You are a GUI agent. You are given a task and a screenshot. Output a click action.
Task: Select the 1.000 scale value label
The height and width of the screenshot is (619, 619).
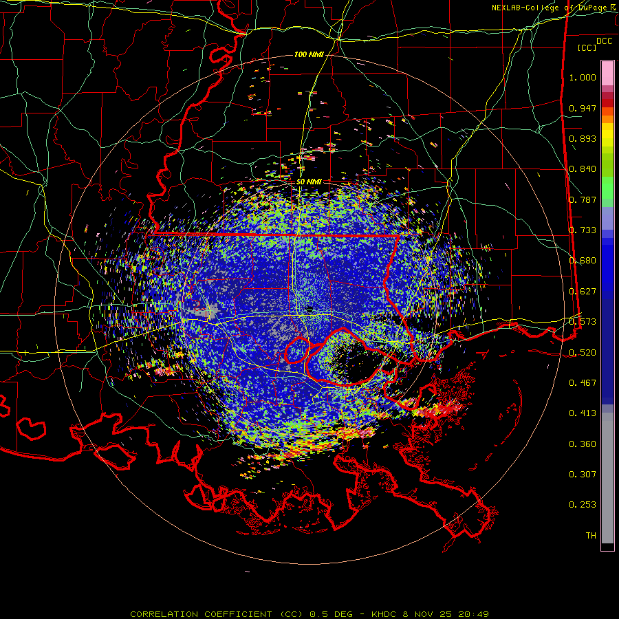583,77
